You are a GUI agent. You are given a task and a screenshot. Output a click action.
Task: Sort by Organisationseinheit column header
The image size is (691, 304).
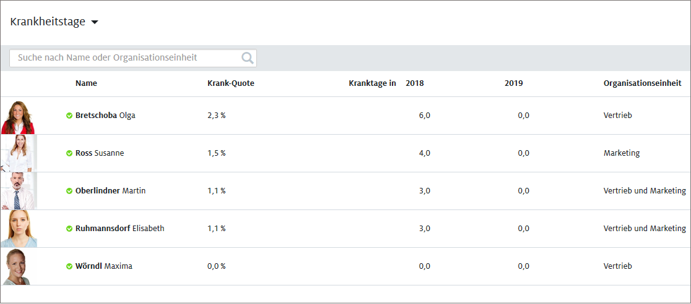642,83
